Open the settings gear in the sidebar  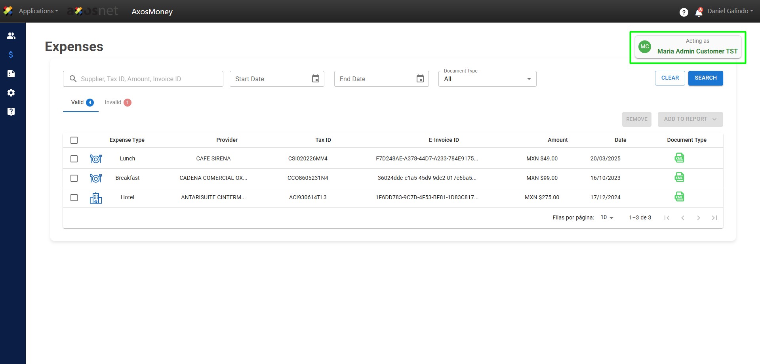tap(11, 93)
